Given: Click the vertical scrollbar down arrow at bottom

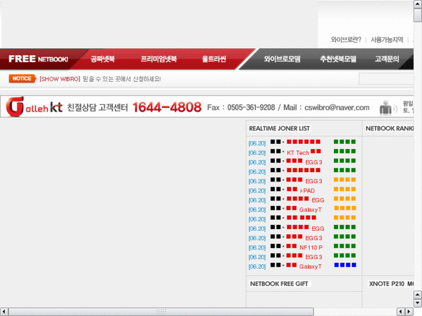Looking at the screenshot, I should [x=417, y=303].
